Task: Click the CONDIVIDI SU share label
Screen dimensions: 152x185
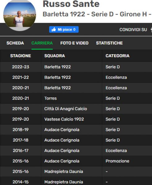Action: click(133, 30)
